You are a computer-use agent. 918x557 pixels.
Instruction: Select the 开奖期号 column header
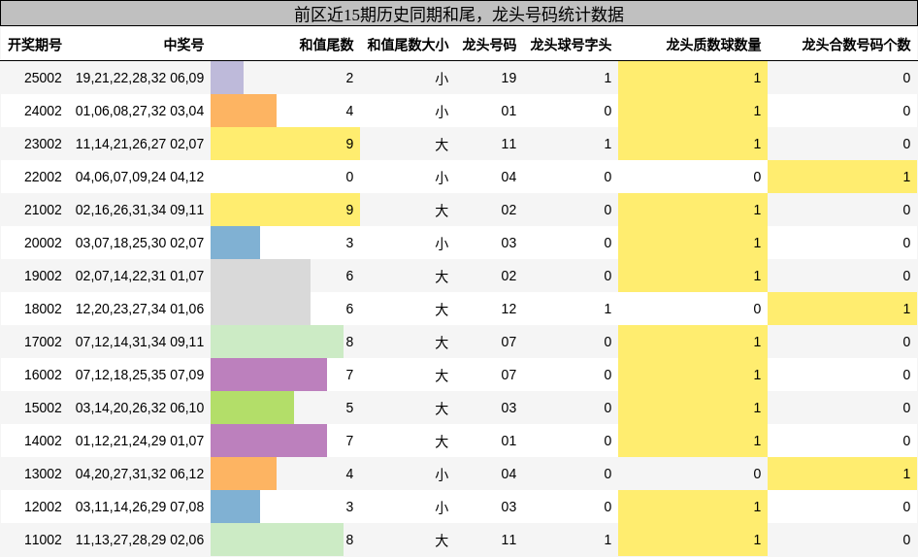click(35, 45)
